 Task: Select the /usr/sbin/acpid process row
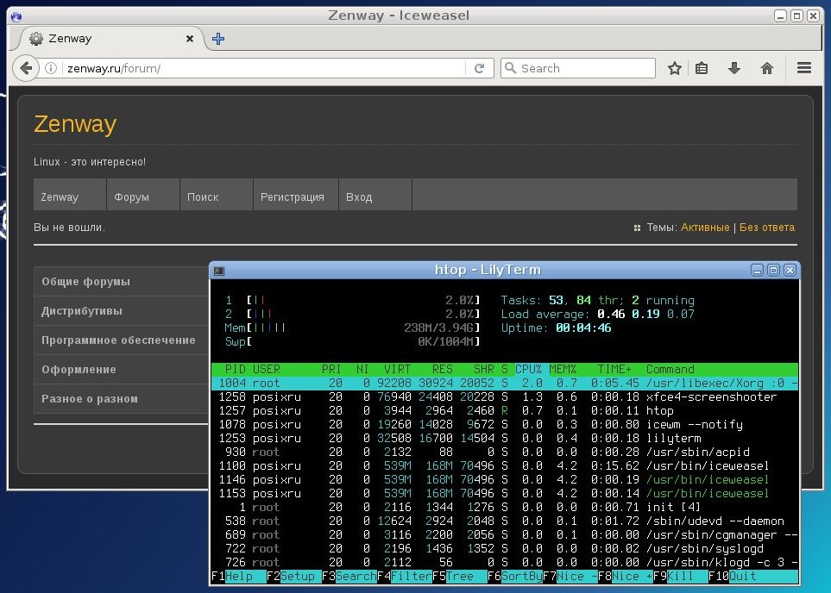[505, 452]
